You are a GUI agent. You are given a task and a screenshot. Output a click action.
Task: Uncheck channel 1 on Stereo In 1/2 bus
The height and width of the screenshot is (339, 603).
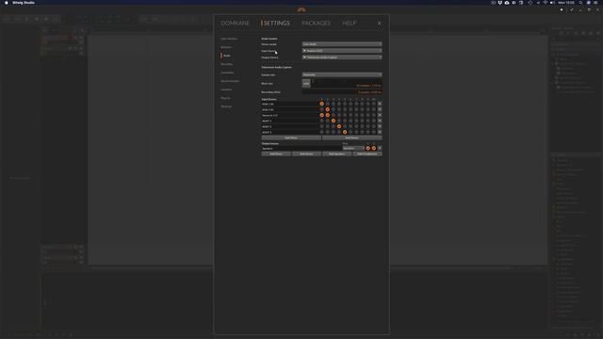[x=322, y=115]
